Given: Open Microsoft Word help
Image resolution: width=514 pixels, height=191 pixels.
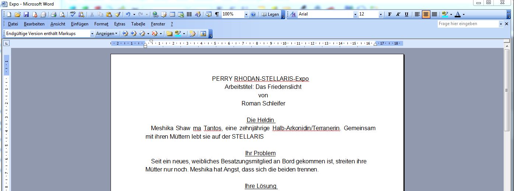Looking at the screenshot, I should [x=253, y=14].
